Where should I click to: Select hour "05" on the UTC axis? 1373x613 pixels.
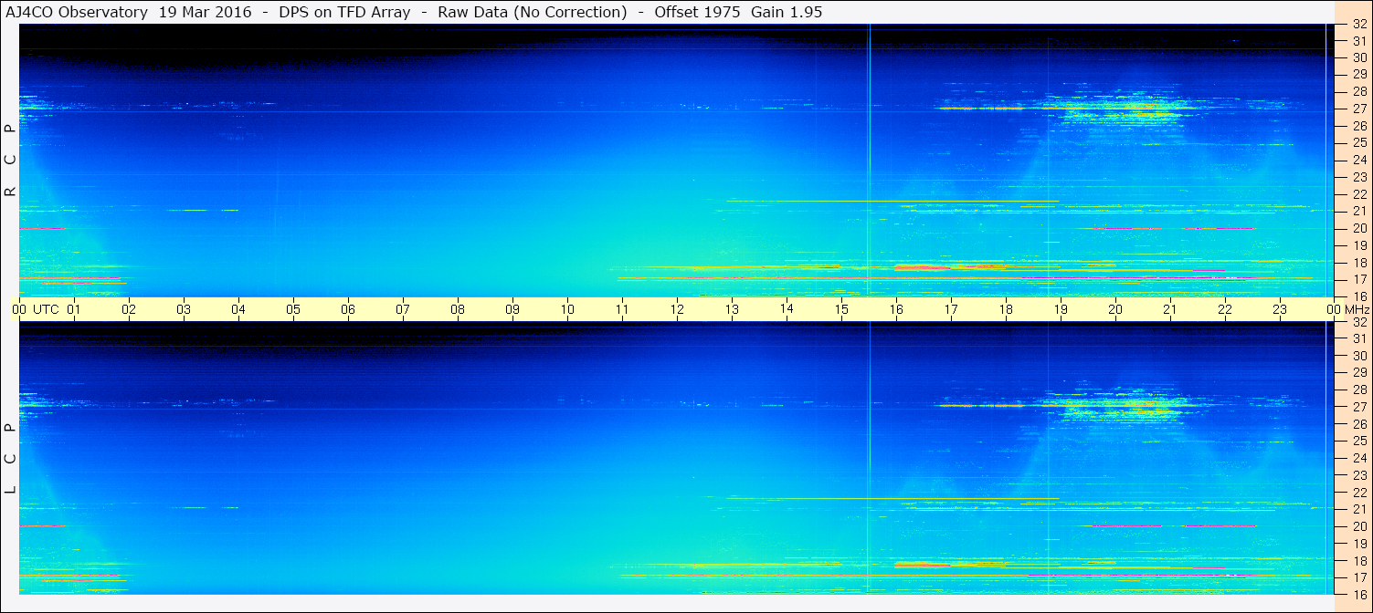click(x=293, y=309)
